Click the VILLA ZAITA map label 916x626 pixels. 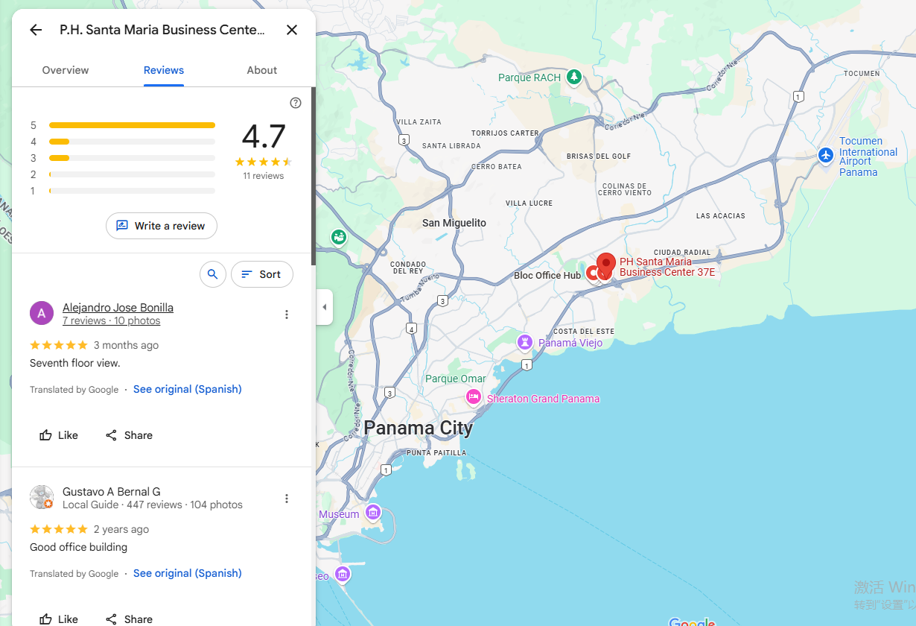tap(419, 121)
